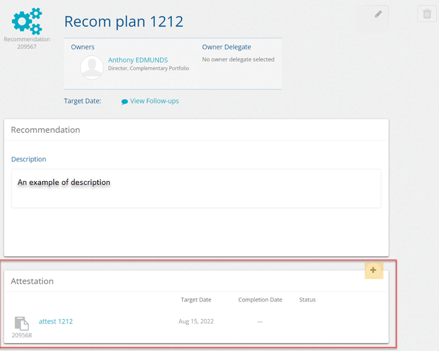Click the Attestation Target Date column header
The width and height of the screenshot is (439, 351).
pyautogui.click(x=196, y=300)
